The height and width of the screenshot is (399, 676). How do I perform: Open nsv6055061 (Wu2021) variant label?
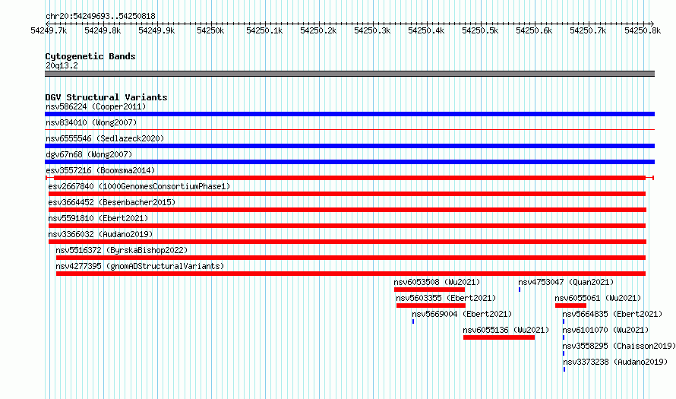point(598,298)
